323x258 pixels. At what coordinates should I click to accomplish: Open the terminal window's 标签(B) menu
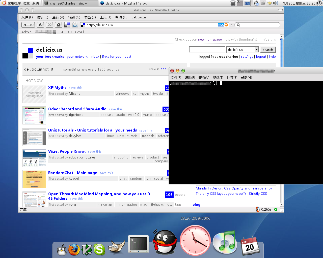click(x=232, y=78)
